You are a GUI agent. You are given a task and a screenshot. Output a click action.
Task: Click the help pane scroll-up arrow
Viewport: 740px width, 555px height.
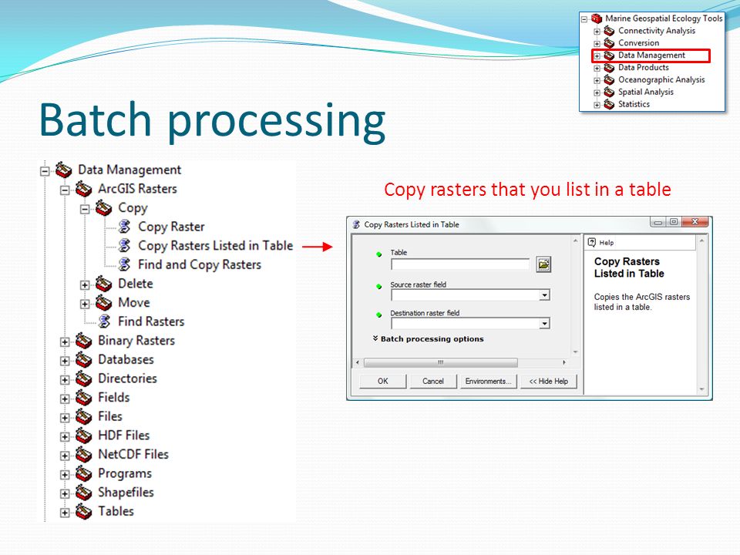[x=701, y=240]
